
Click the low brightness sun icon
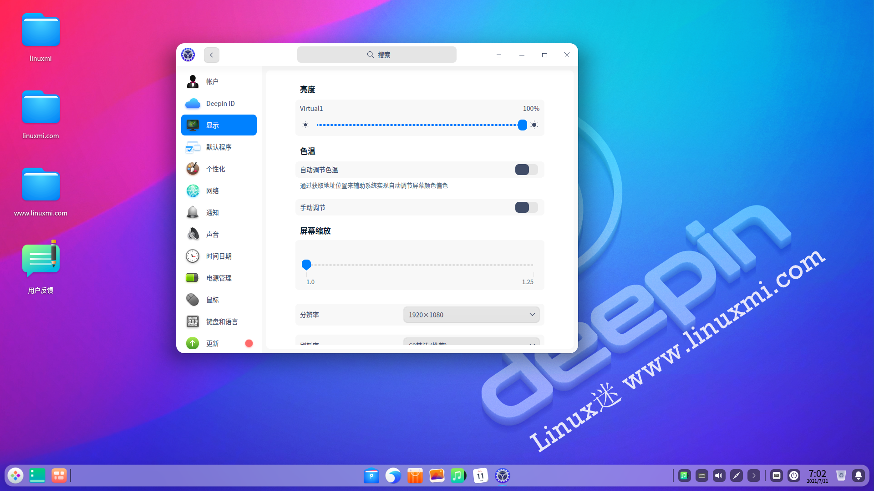click(305, 125)
